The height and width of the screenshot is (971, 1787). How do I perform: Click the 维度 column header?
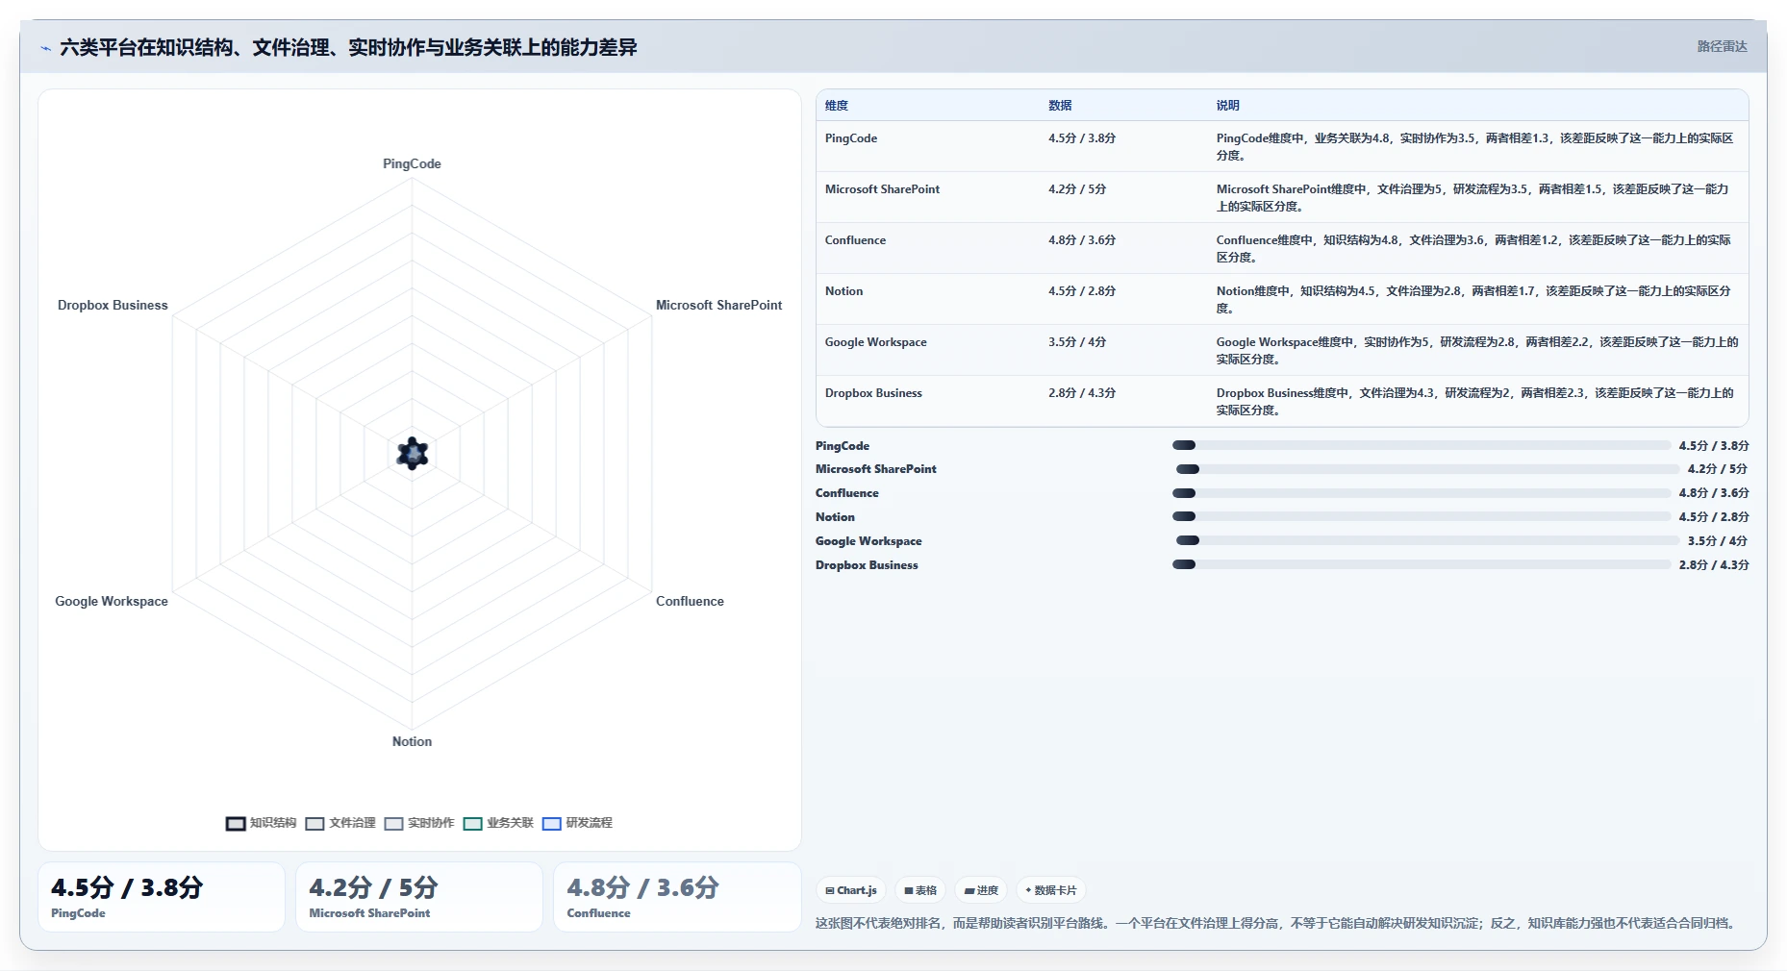[x=837, y=106]
